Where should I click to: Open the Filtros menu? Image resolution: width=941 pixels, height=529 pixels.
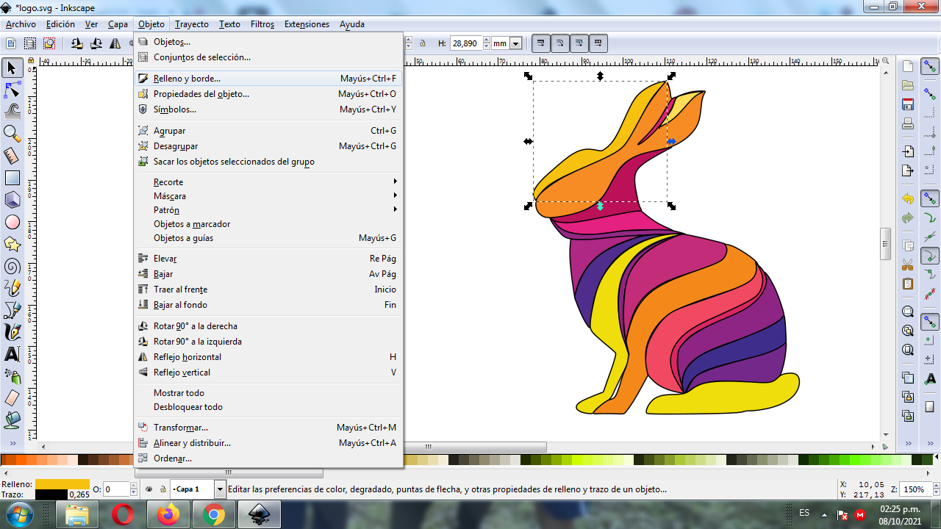pos(262,24)
